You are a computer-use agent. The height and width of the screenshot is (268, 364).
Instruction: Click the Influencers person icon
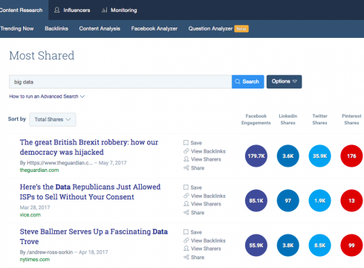(57, 10)
